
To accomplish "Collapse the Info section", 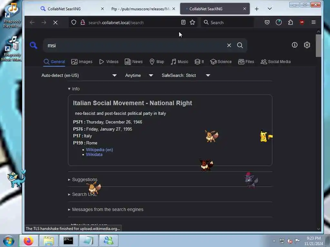I will click(x=74, y=89).
